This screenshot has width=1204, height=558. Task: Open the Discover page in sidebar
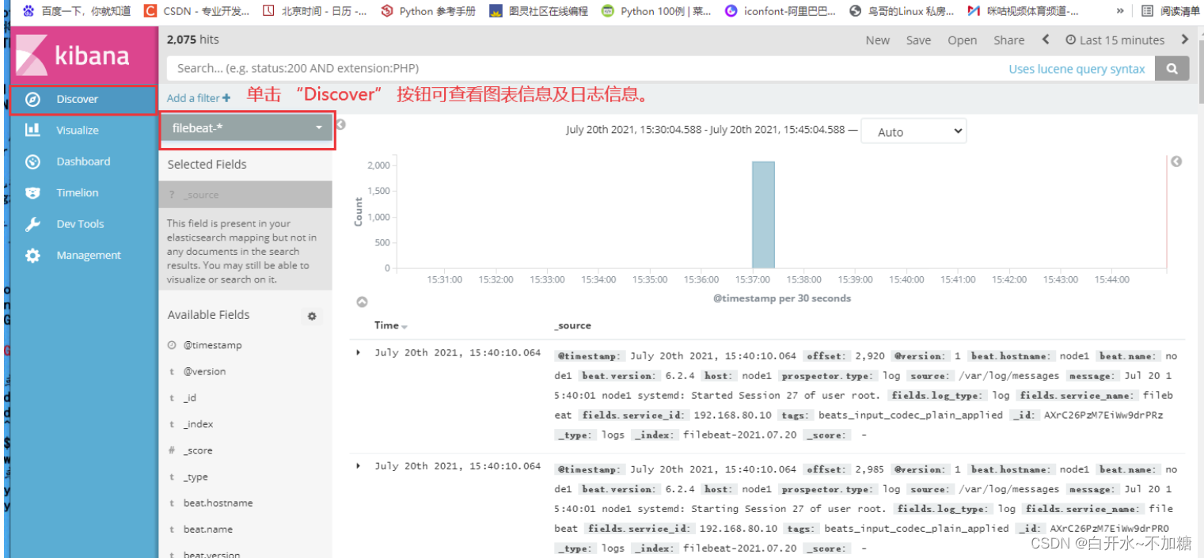(83, 100)
